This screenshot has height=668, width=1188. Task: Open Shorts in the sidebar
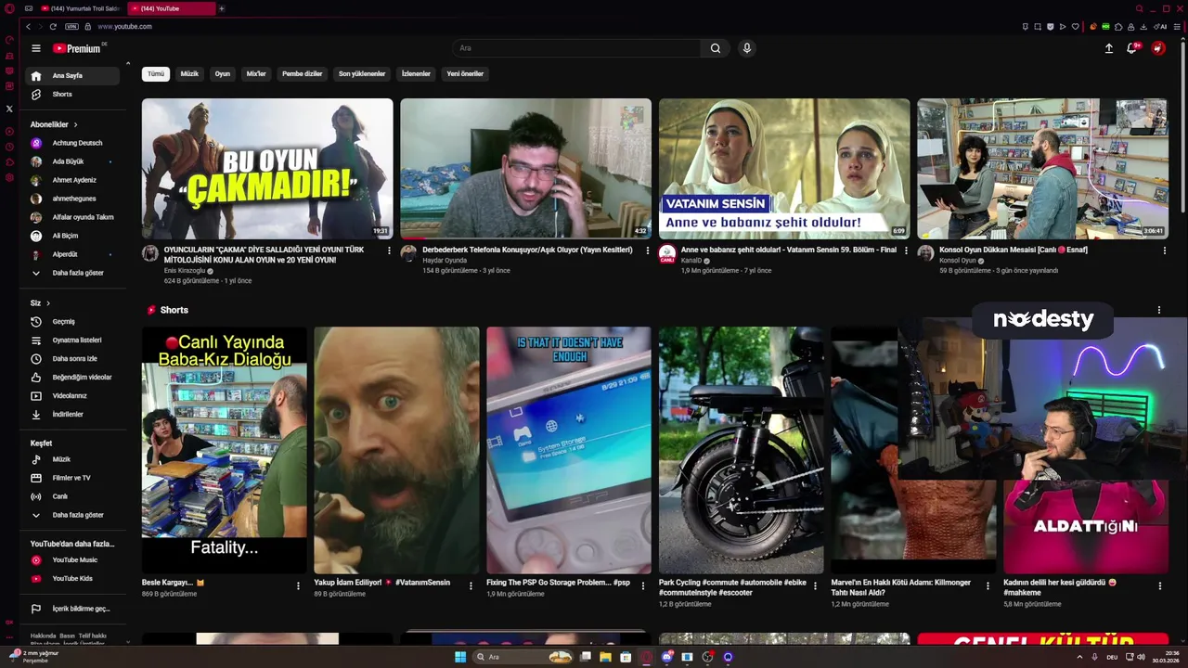(72, 95)
